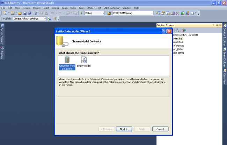Click the Navigate Backward icon
This screenshot has width=227, height=145.
click(x=68, y=13)
